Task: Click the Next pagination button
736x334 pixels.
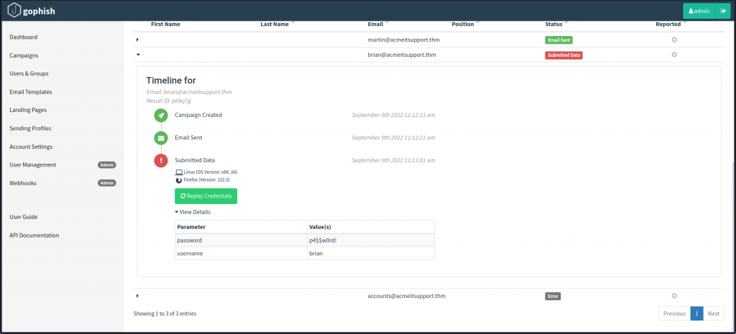Action: 713,314
